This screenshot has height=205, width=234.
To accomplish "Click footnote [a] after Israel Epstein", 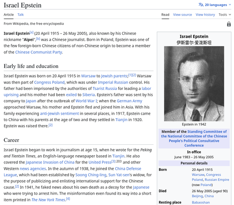I will click(x=32, y=32).
